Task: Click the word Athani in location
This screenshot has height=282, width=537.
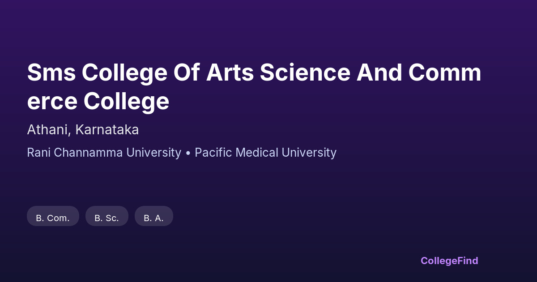Action: pos(47,130)
